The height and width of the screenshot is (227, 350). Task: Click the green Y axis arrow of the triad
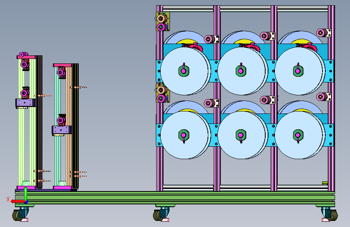pos(26,194)
